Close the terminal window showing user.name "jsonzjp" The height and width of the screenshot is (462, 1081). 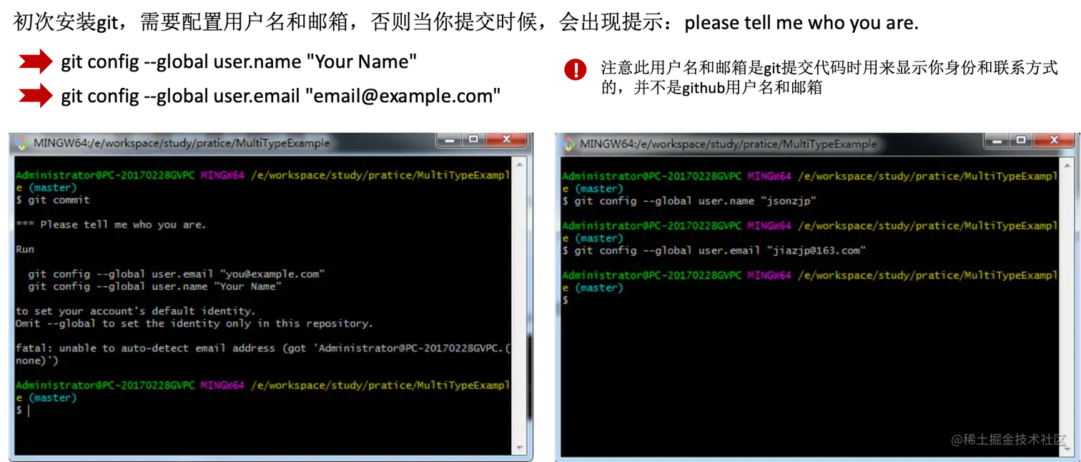point(1054,141)
